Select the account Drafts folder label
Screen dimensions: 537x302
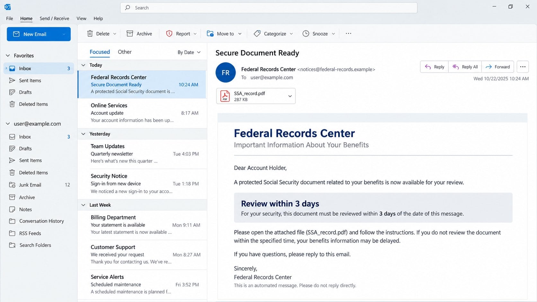[25, 149]
